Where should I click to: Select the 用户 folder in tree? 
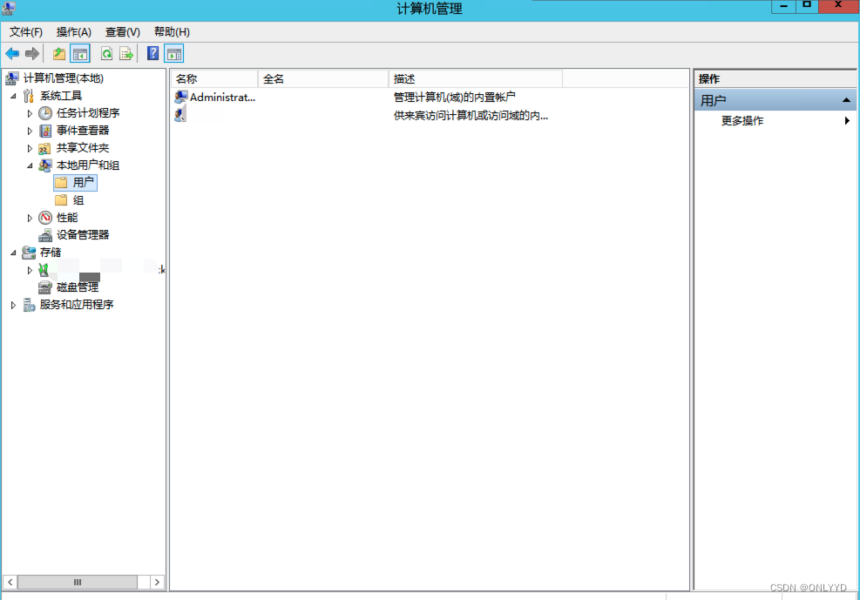point(76,183)
